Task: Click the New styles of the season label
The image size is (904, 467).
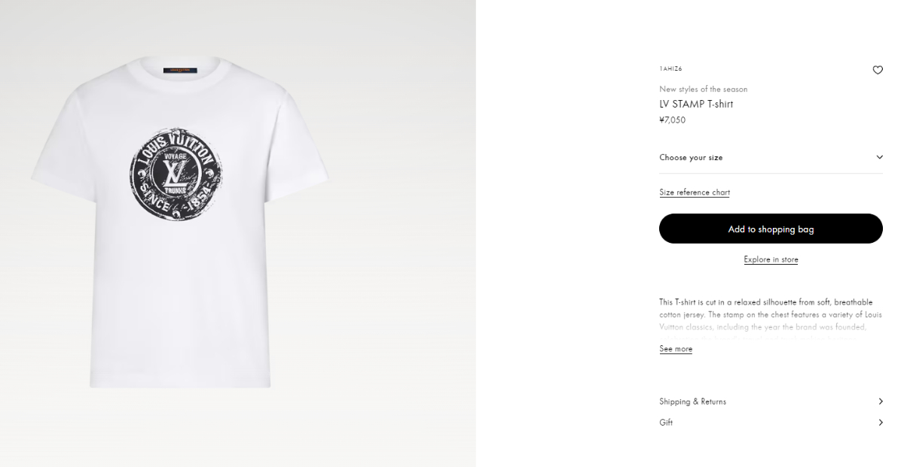Action: click(x=704, y=89)
